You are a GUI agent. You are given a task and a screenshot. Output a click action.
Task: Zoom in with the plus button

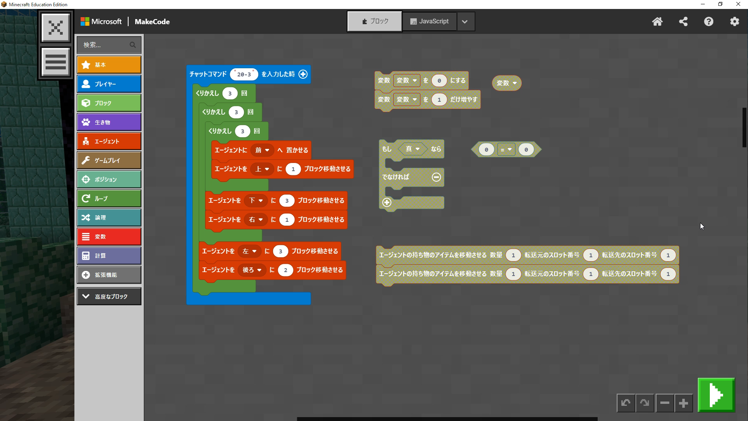pos(683,403)
